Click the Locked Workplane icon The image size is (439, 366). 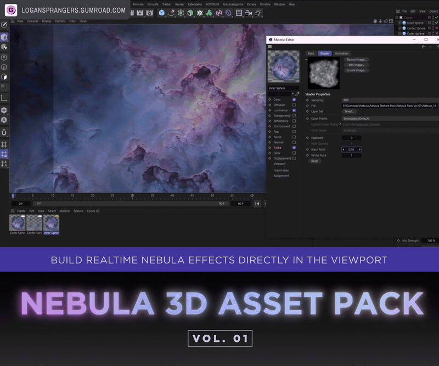pyautogui.click(x=4, y=154)
